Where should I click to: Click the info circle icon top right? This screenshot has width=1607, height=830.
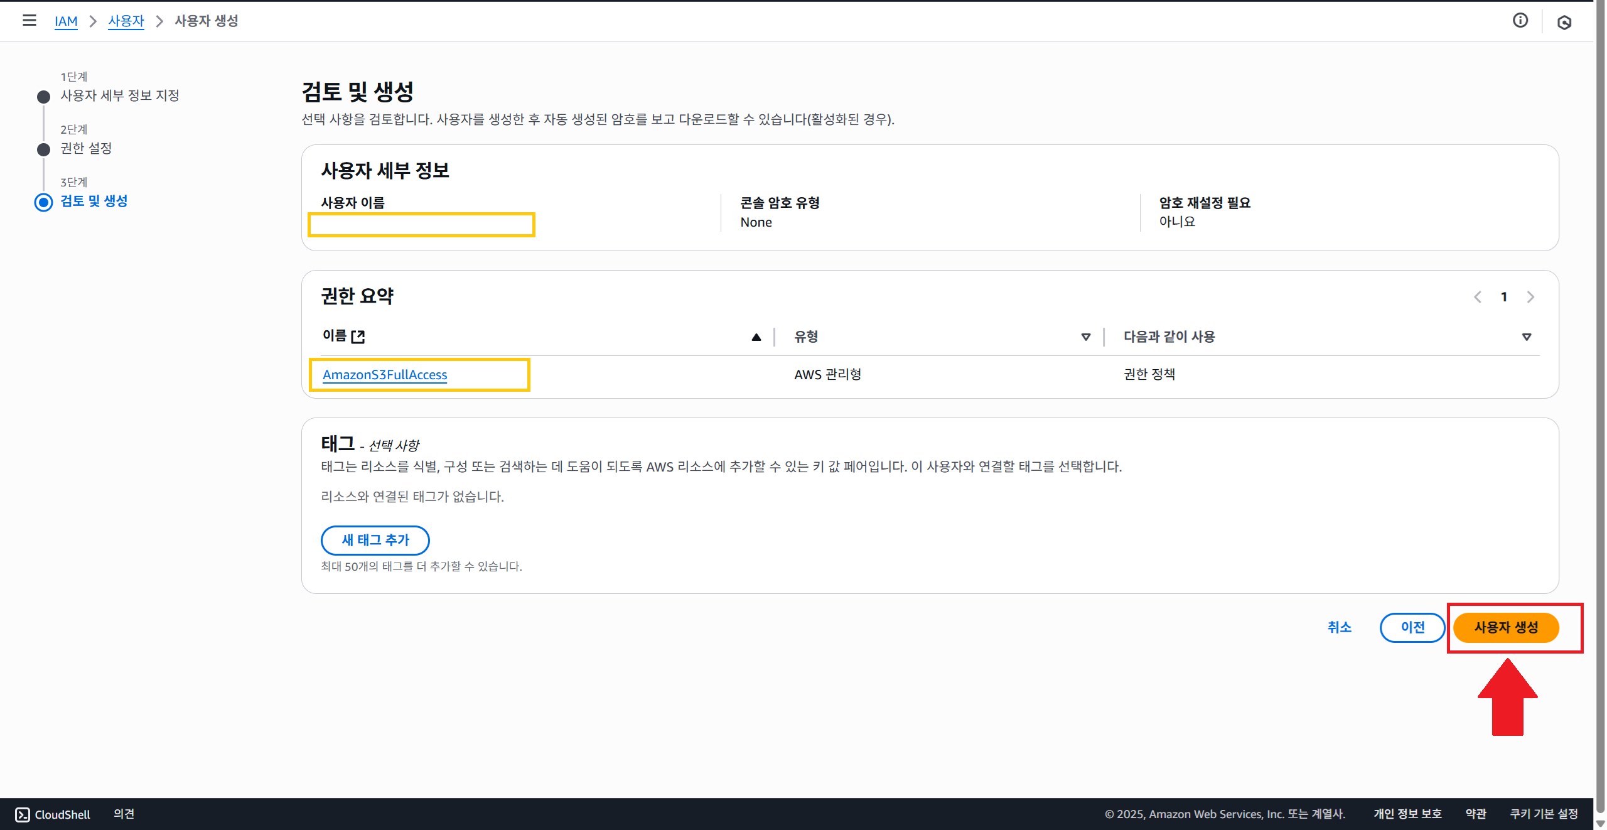pos(1520,21)
